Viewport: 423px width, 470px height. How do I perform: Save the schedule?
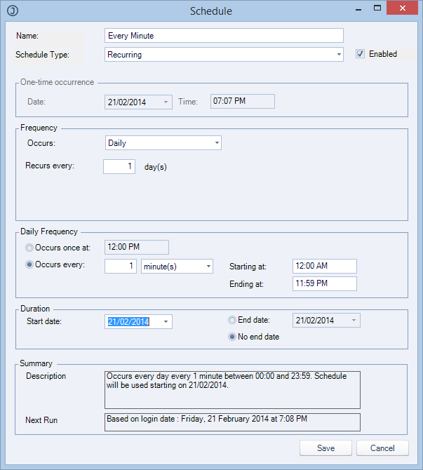[x=325, y=448]
